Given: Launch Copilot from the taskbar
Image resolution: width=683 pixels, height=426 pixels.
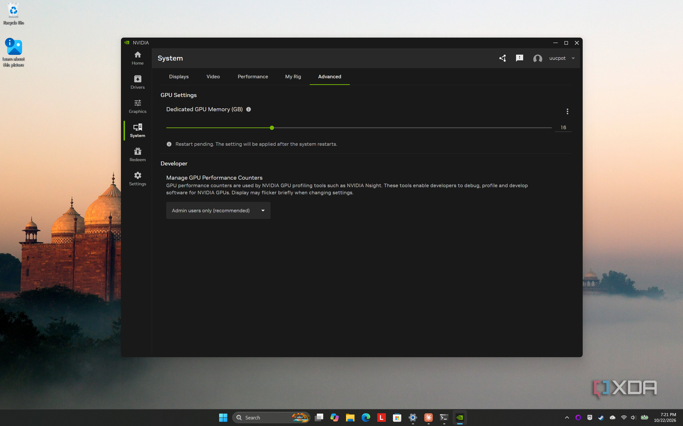Looking at the screenshot, I should point(334,417).
